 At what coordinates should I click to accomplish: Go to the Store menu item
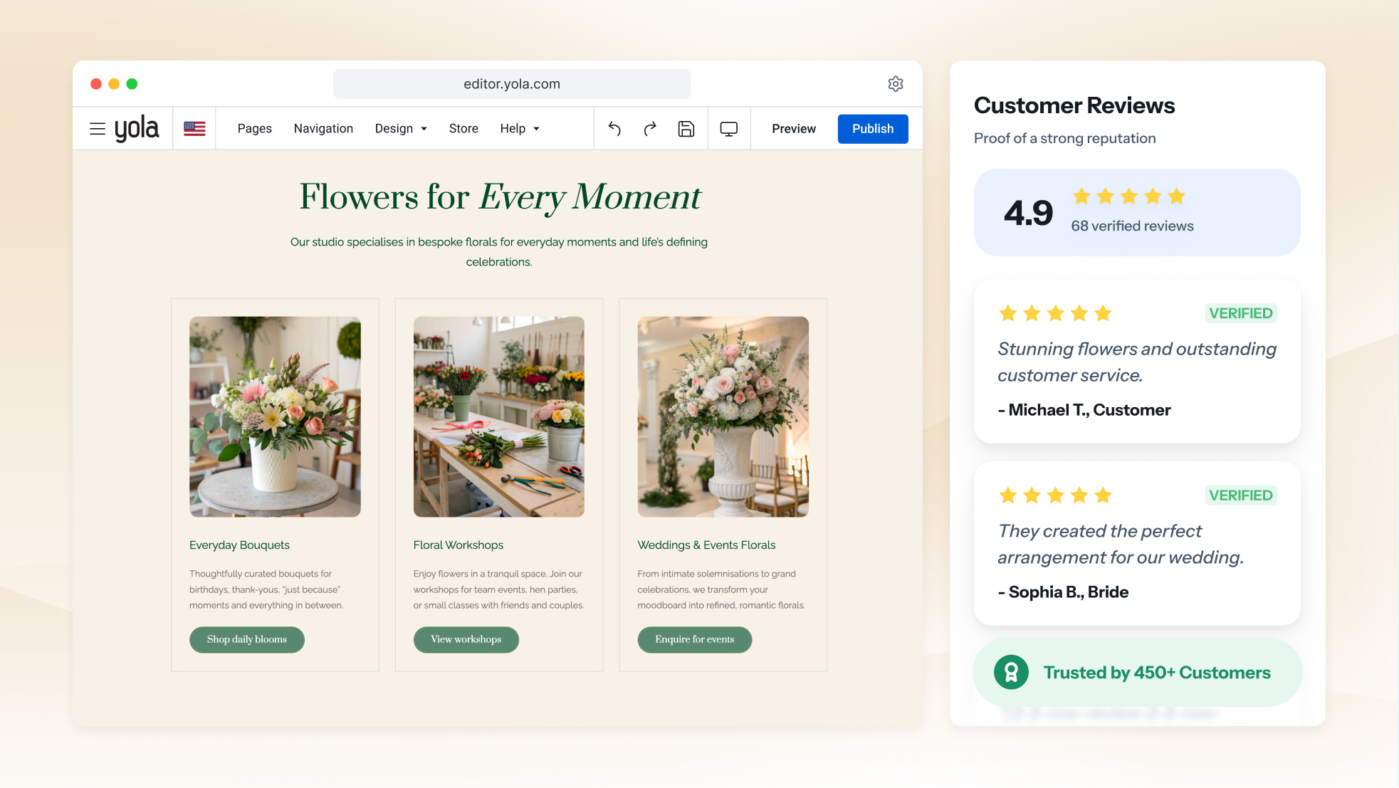click(x=463, y=129)
